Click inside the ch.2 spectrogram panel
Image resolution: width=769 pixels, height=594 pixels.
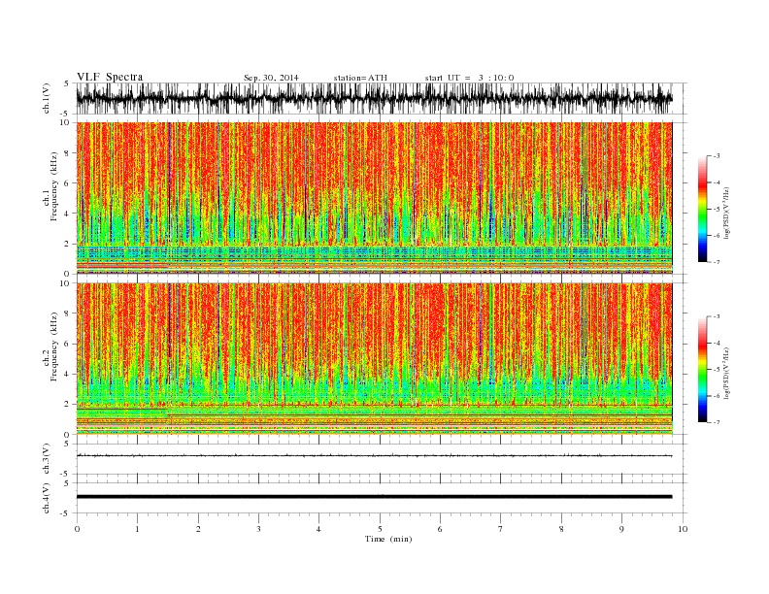pos(374,359)
